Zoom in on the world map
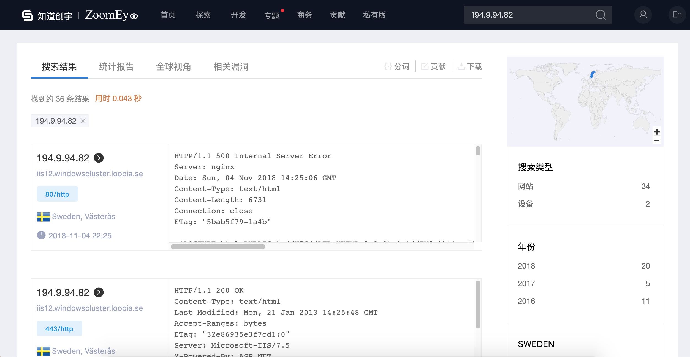This screenshot has height=357, width=690. 657,132
